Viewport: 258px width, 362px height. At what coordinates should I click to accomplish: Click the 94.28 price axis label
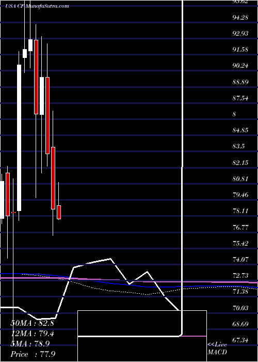[x=240, y=17]
